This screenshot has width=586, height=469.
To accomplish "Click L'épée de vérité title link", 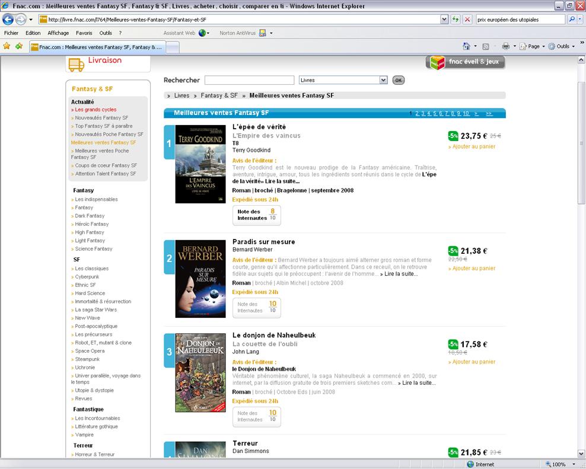I will (x=259, y=127).
